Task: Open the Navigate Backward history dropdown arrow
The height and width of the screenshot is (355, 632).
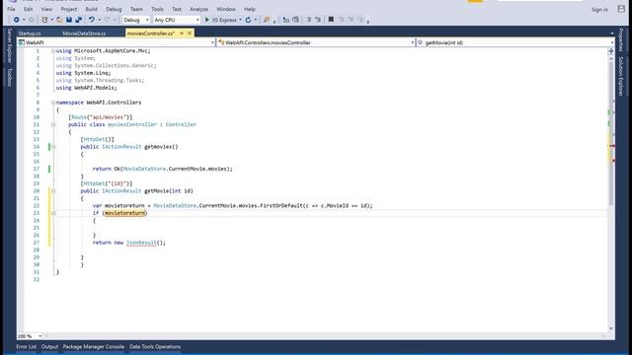Action: [x=24, y=20]
